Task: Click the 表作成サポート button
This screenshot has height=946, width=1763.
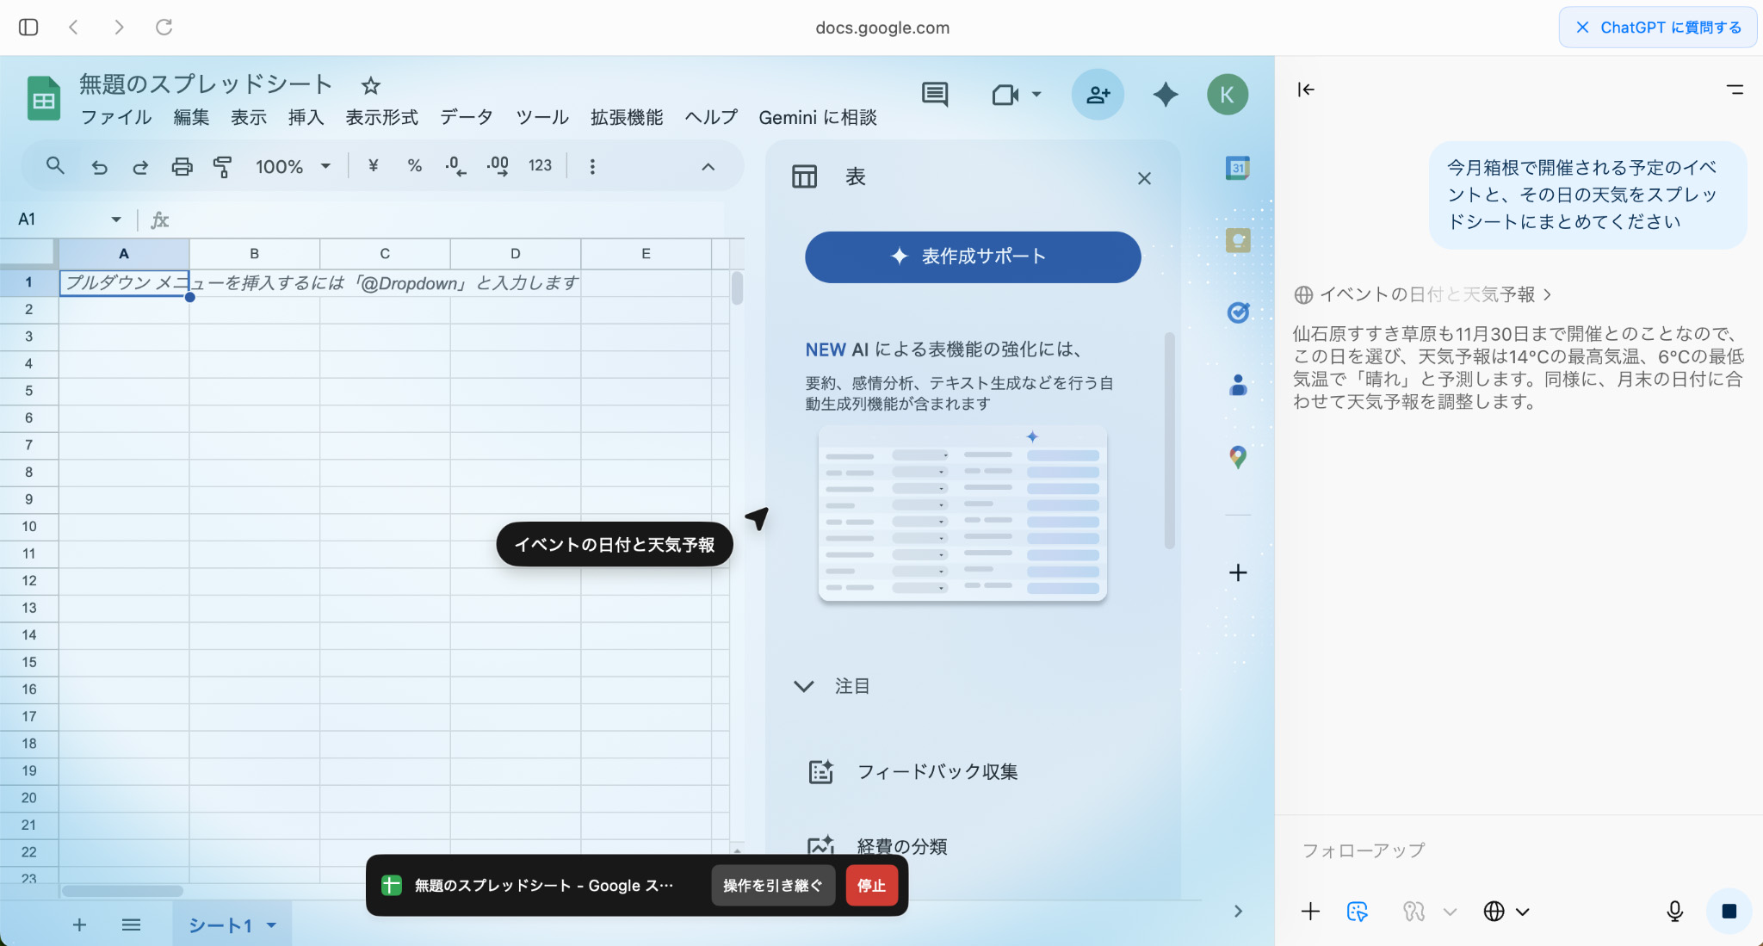Action: coord(973,257)
